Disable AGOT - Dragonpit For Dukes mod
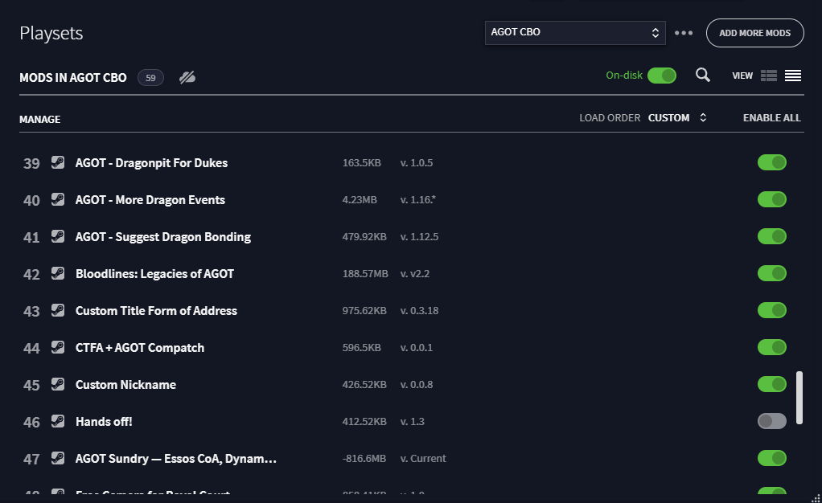822x503 pixels. (771, 162)
